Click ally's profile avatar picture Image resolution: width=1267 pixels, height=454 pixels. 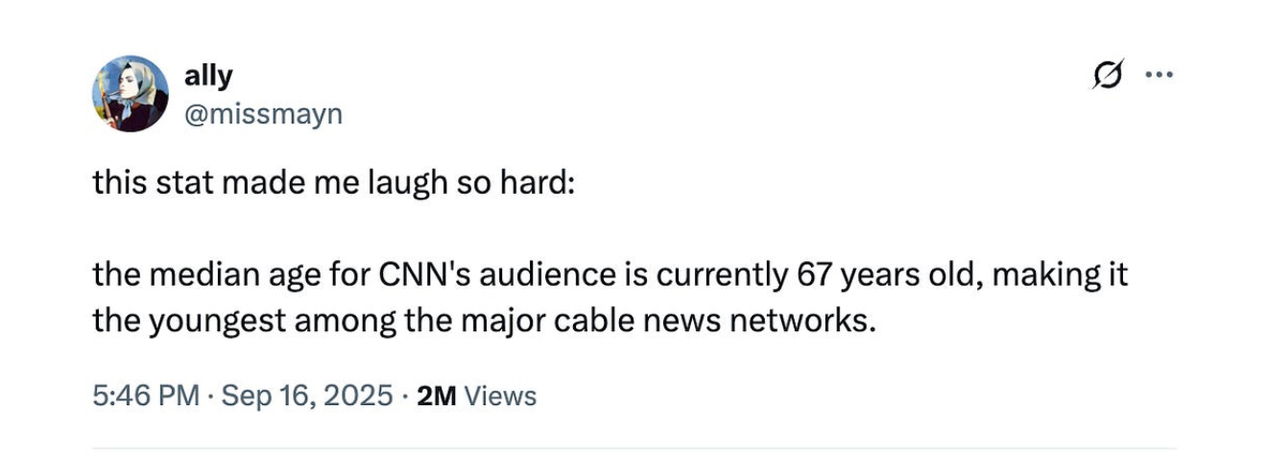(x=130, y=93)
